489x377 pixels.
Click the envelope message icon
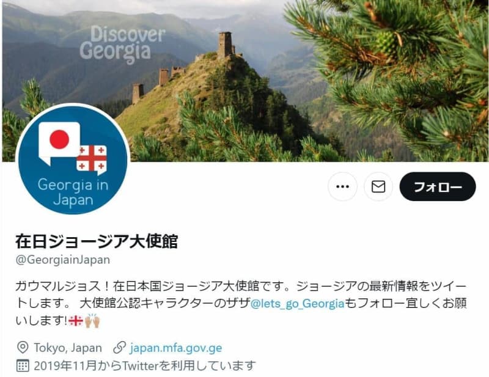(378, 186)
